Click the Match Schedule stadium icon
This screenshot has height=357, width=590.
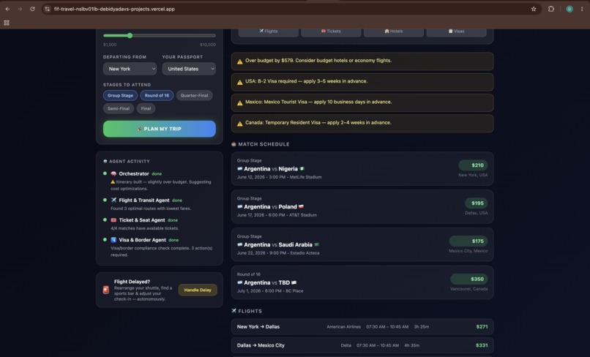click(x=234, y=144)
